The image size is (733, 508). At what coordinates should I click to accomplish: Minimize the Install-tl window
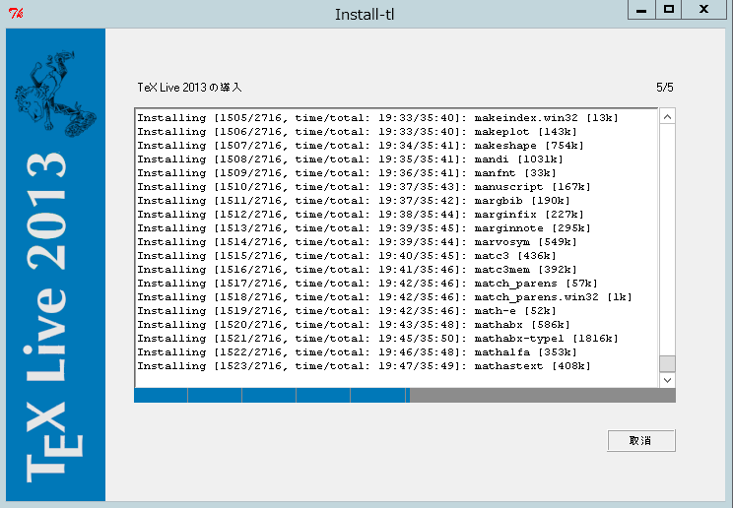pyautogui.click(x=640, y=9)
